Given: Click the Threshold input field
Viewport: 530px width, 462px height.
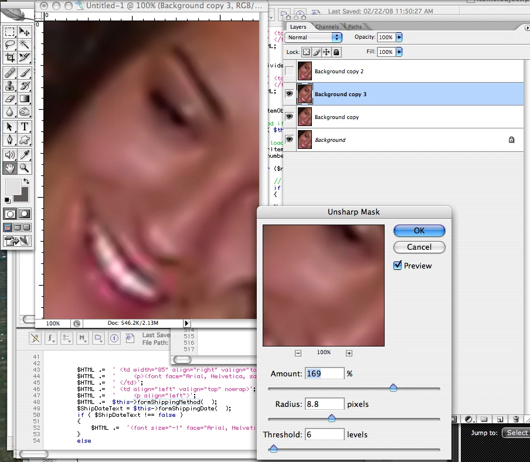Looking at the screenshot, I should [x=324, y=434].
